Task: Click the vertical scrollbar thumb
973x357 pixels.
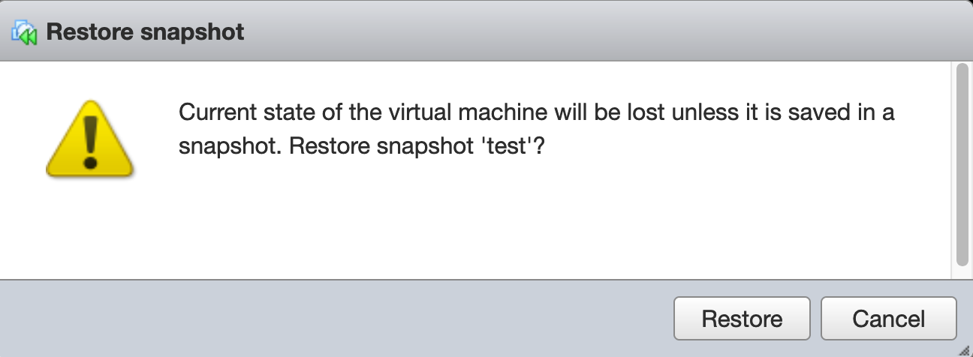Action: pyautogui.click(x=962, y=165)
